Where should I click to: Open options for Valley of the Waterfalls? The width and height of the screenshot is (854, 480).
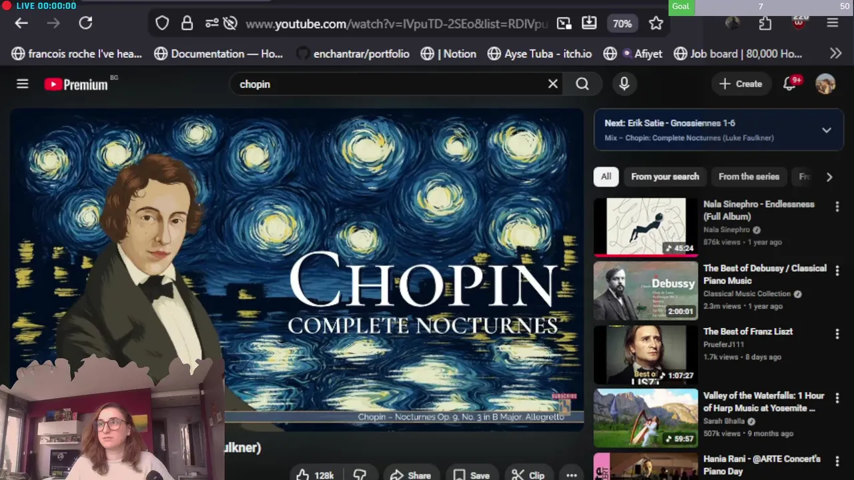[837, 398]
